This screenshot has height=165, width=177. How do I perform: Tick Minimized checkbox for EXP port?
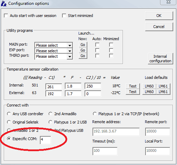pos(111,50)
